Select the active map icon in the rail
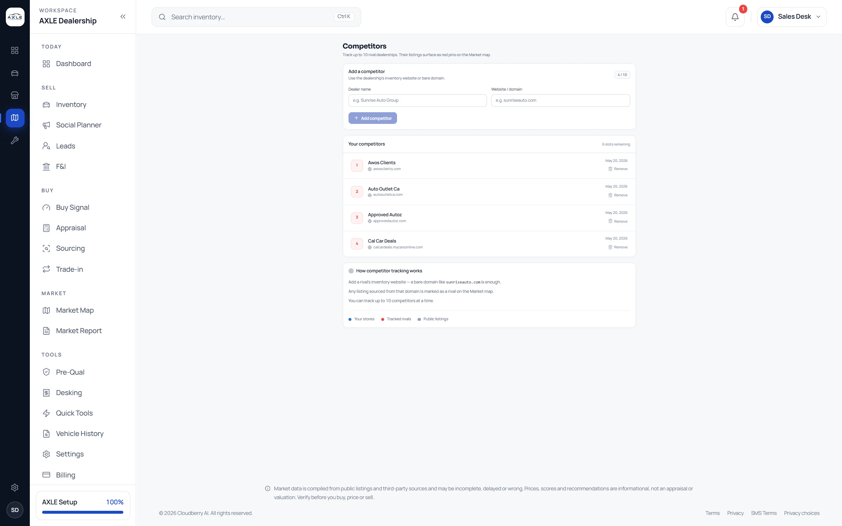Viewport: 842px width, 526px height. [15, 118]
